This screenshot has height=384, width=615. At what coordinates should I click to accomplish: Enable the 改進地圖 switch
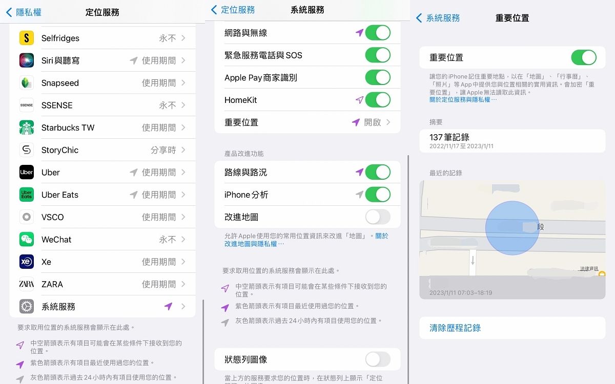pos(378,217)
